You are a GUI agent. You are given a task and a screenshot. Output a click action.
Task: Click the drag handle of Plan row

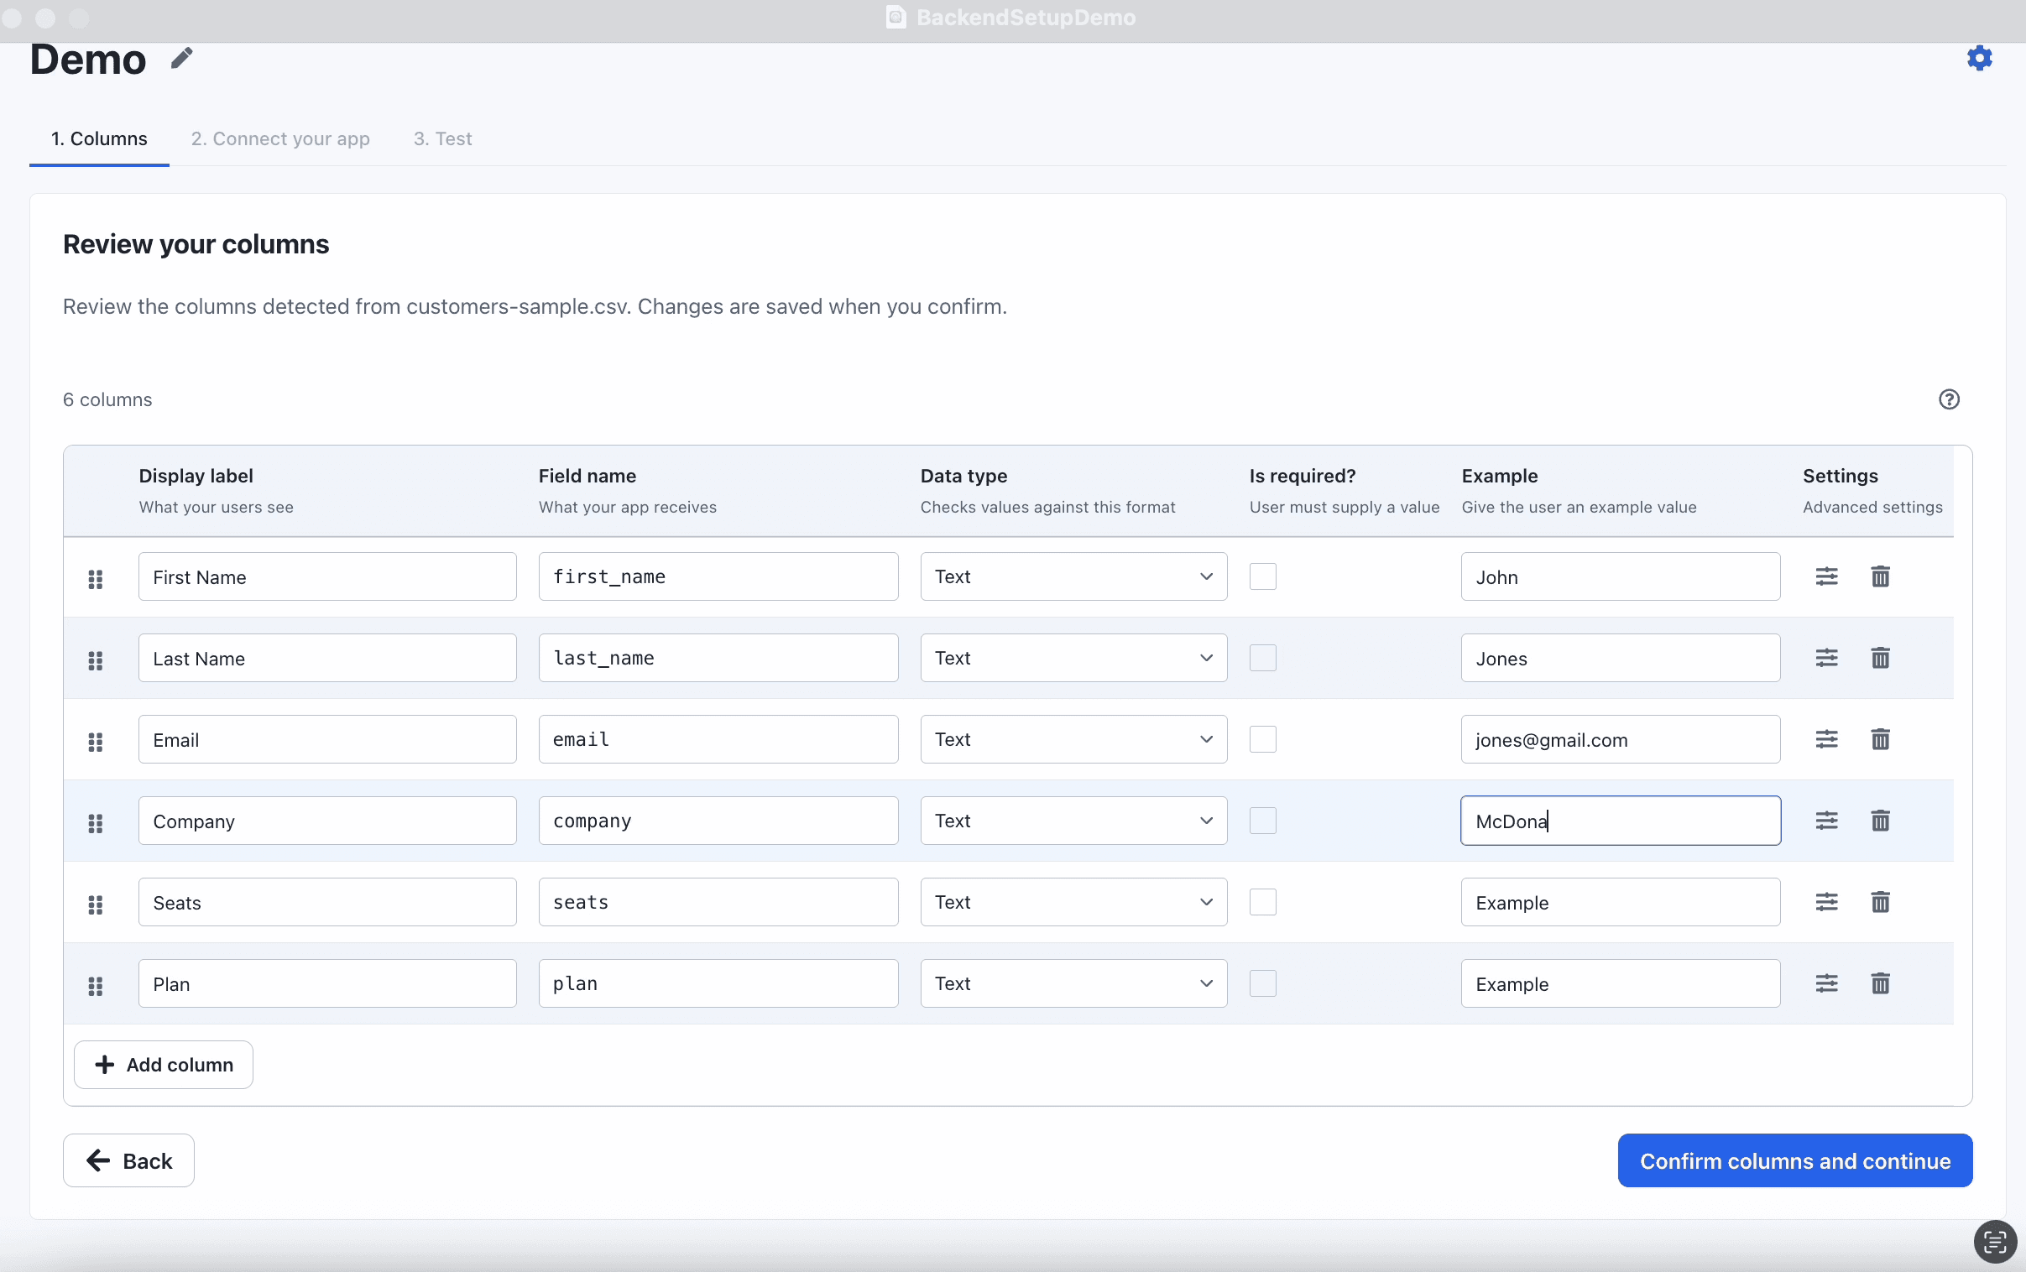point(95,986)
